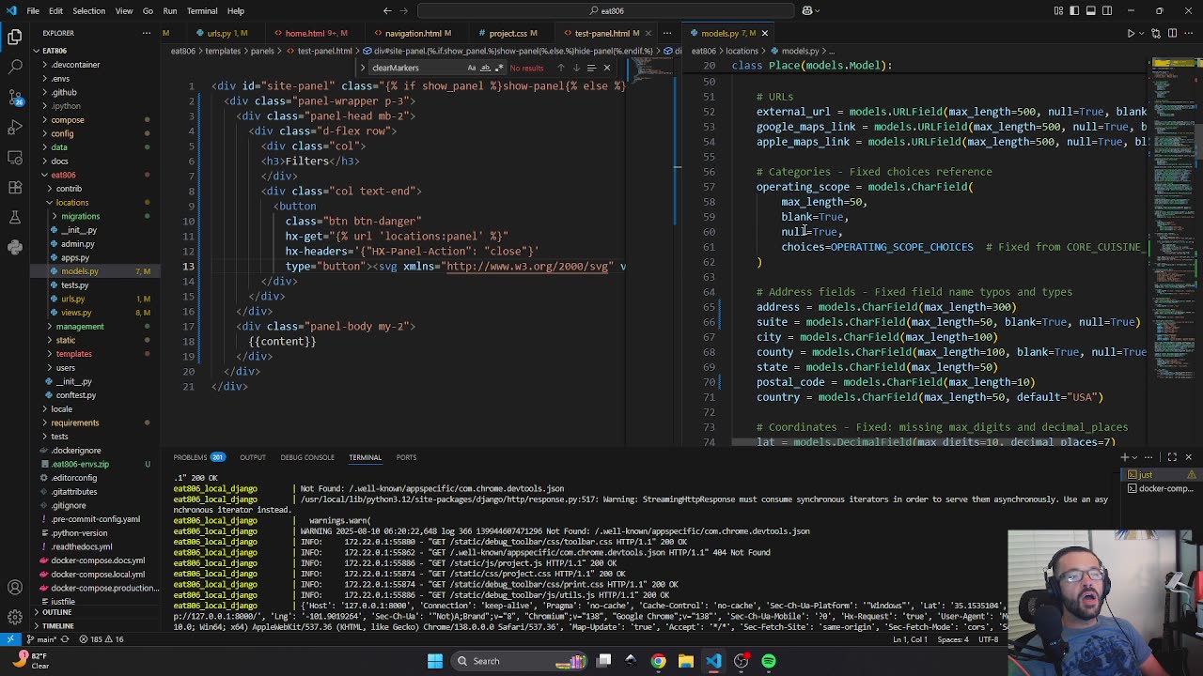Screen dimensions: 1203x676
Task: Click Run Python File play icon
Action: pyautogui.click(x=1131, y=33)
